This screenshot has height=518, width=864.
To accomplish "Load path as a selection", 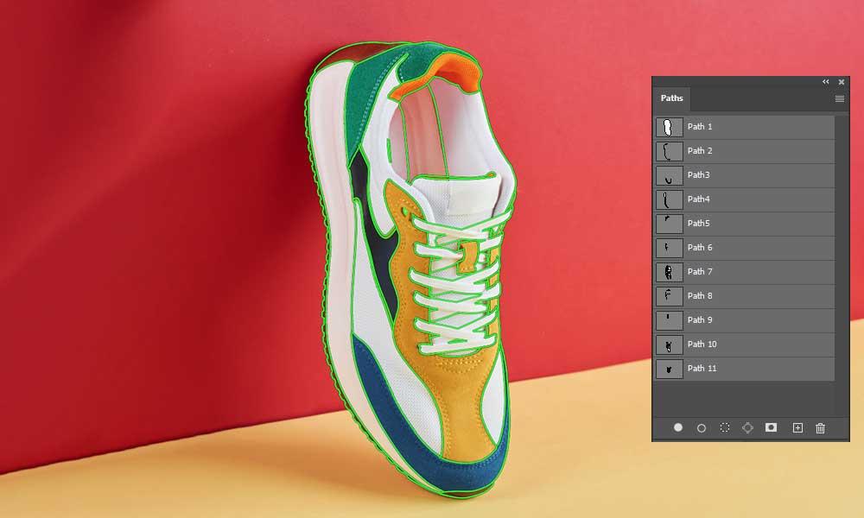I will tap(725, 427).
